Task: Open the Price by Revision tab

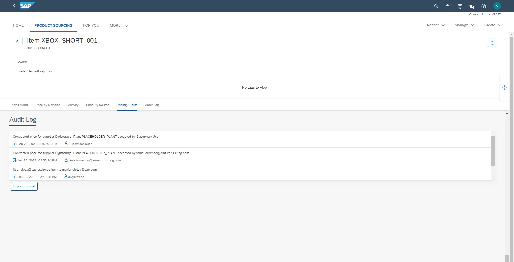Action: [48, 105]
